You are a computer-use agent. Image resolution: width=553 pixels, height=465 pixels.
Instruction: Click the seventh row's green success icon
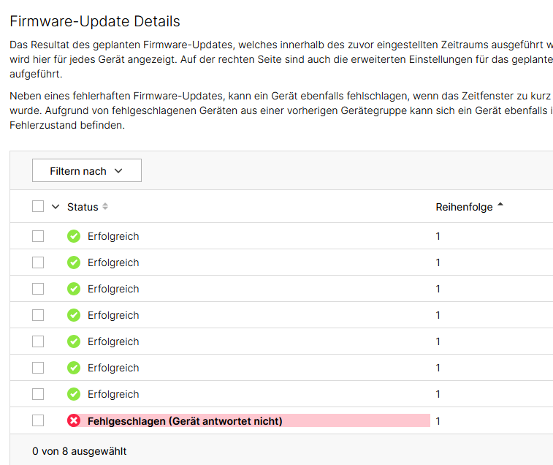[x=74, y=394]
